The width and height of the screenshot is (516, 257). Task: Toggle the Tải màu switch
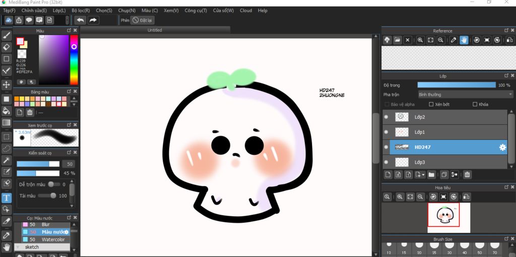47,196
